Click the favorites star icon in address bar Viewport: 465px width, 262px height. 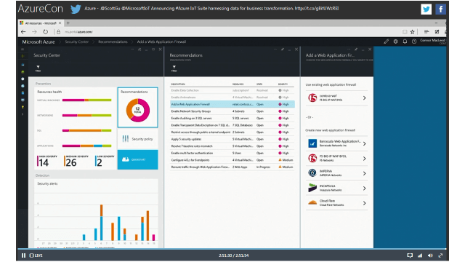tap(412, 32)
